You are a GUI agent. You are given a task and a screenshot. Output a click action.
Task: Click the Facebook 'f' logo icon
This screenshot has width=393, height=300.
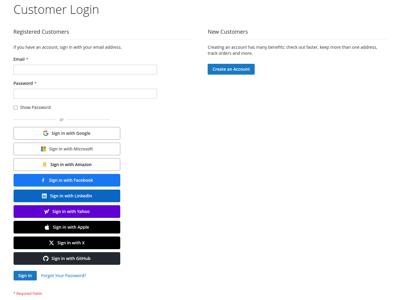coord(43,180)
